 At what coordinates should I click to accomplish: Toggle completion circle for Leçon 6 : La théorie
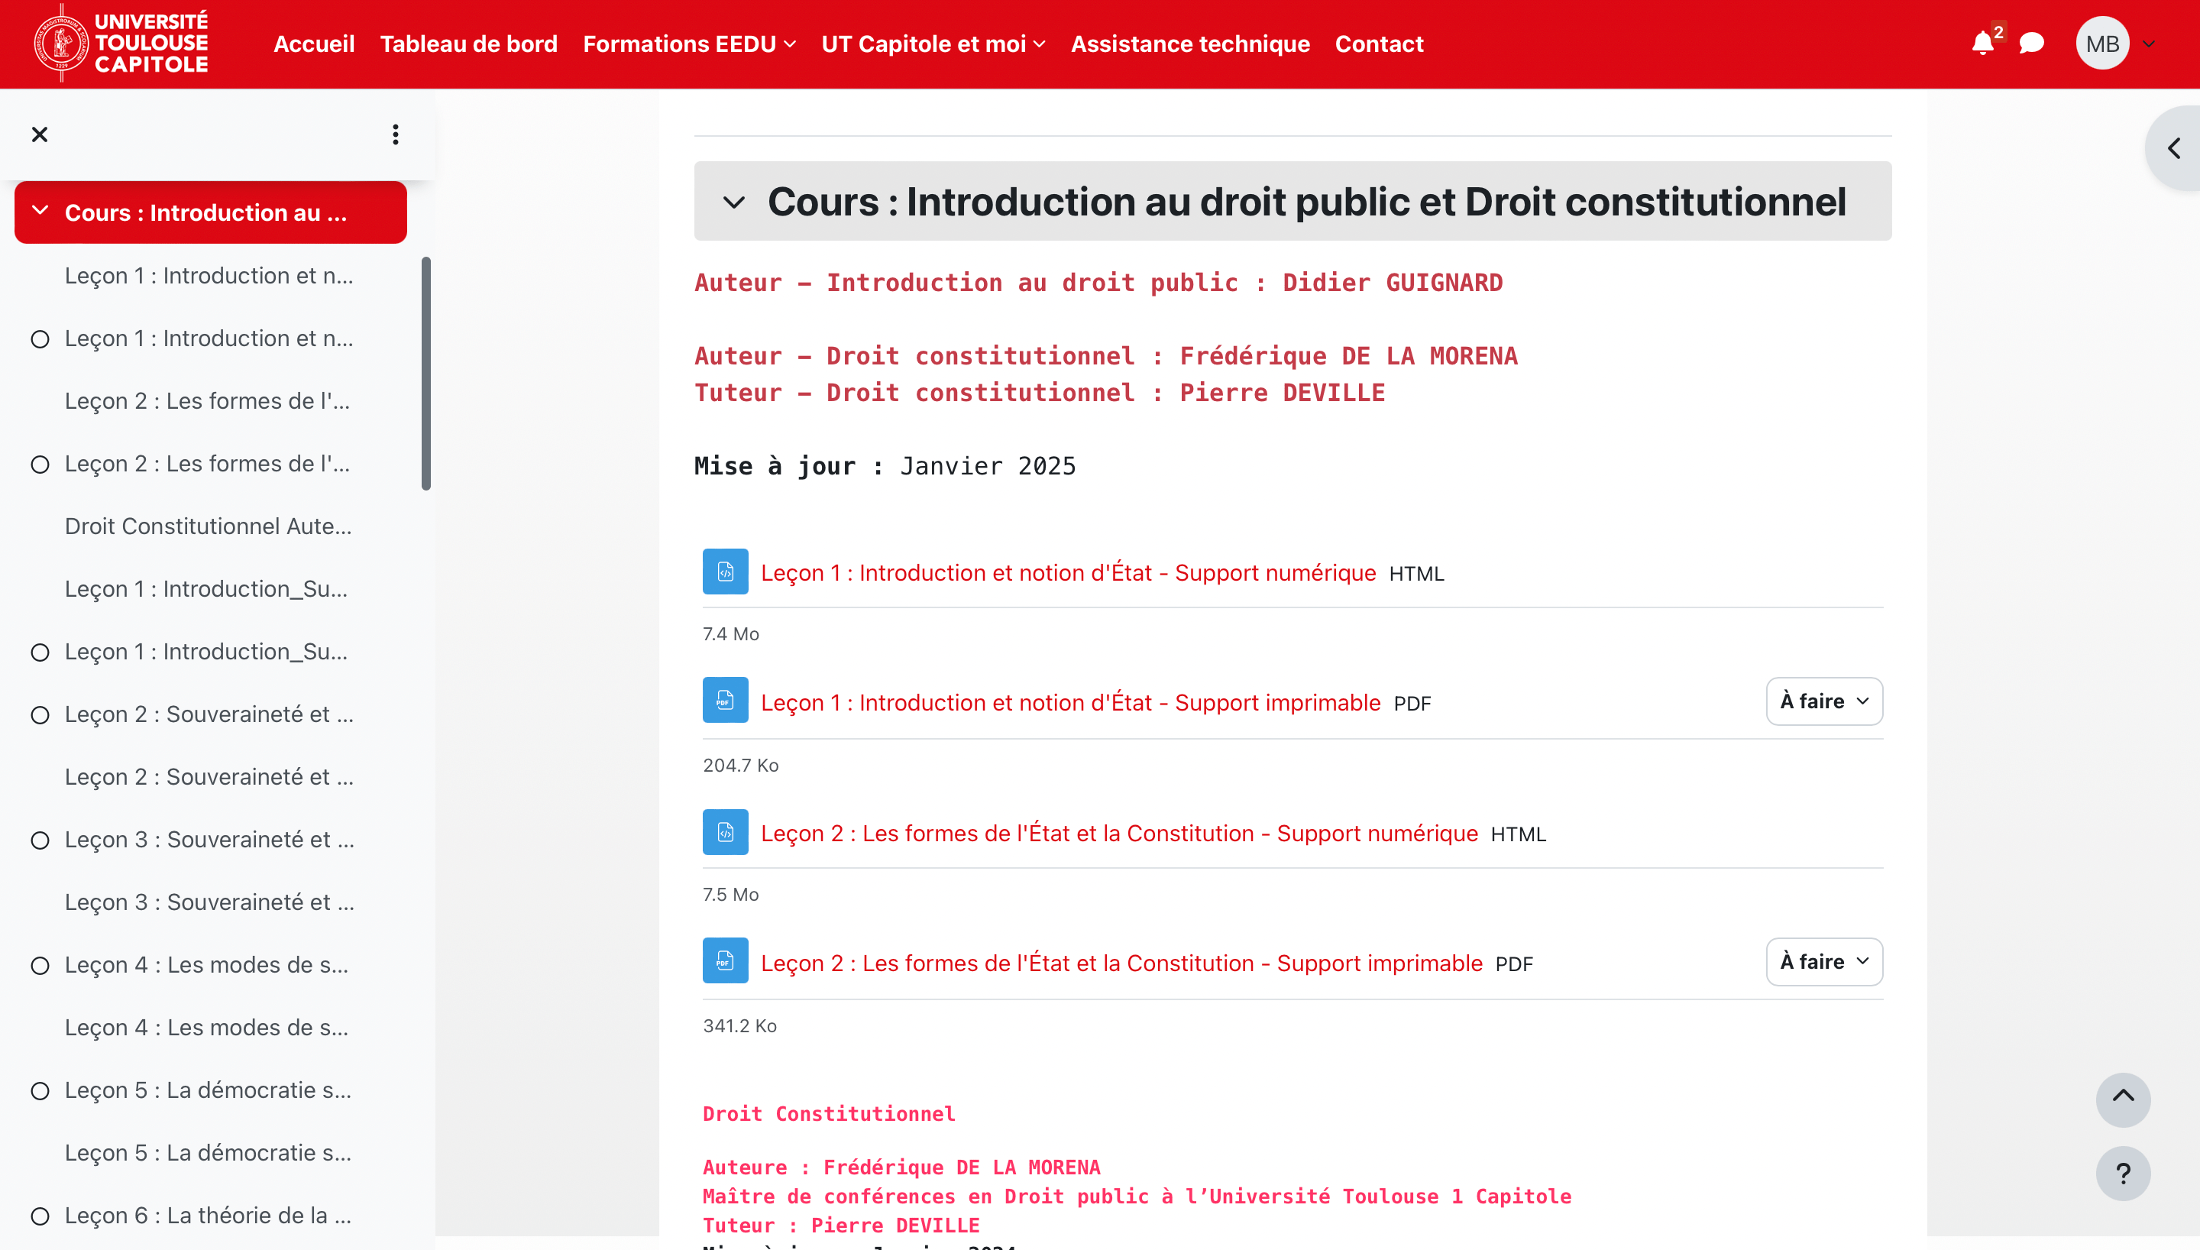40,1216
